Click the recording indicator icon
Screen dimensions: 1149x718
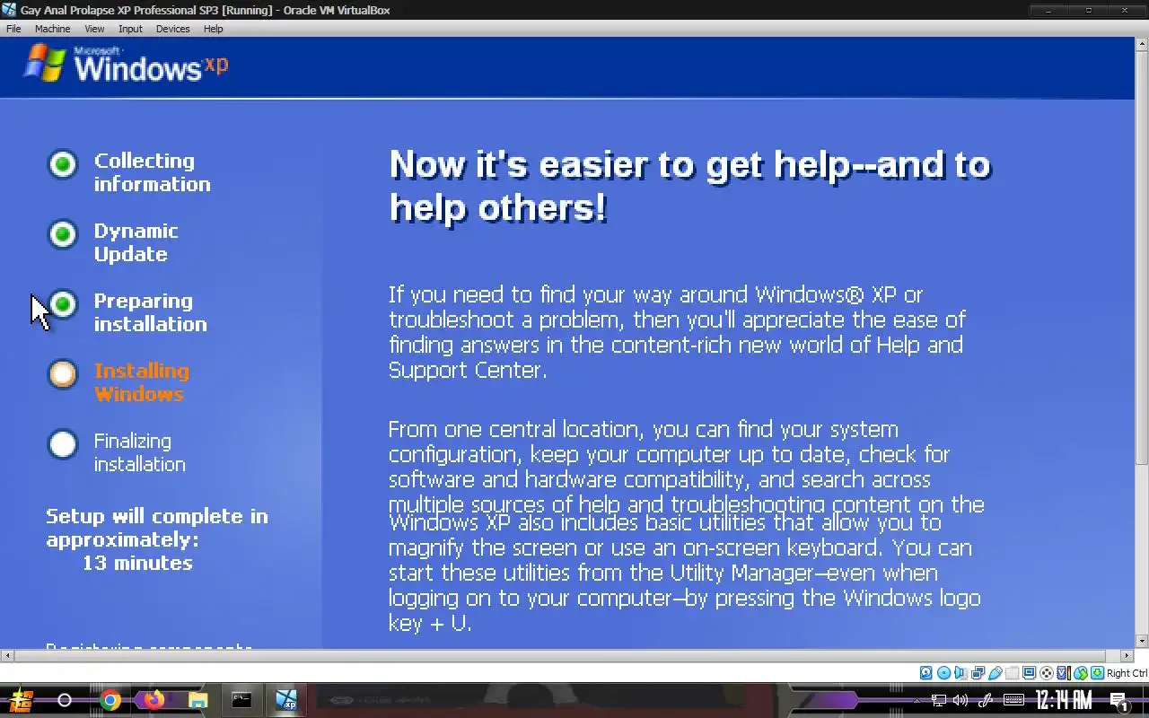coord(1047,673)
